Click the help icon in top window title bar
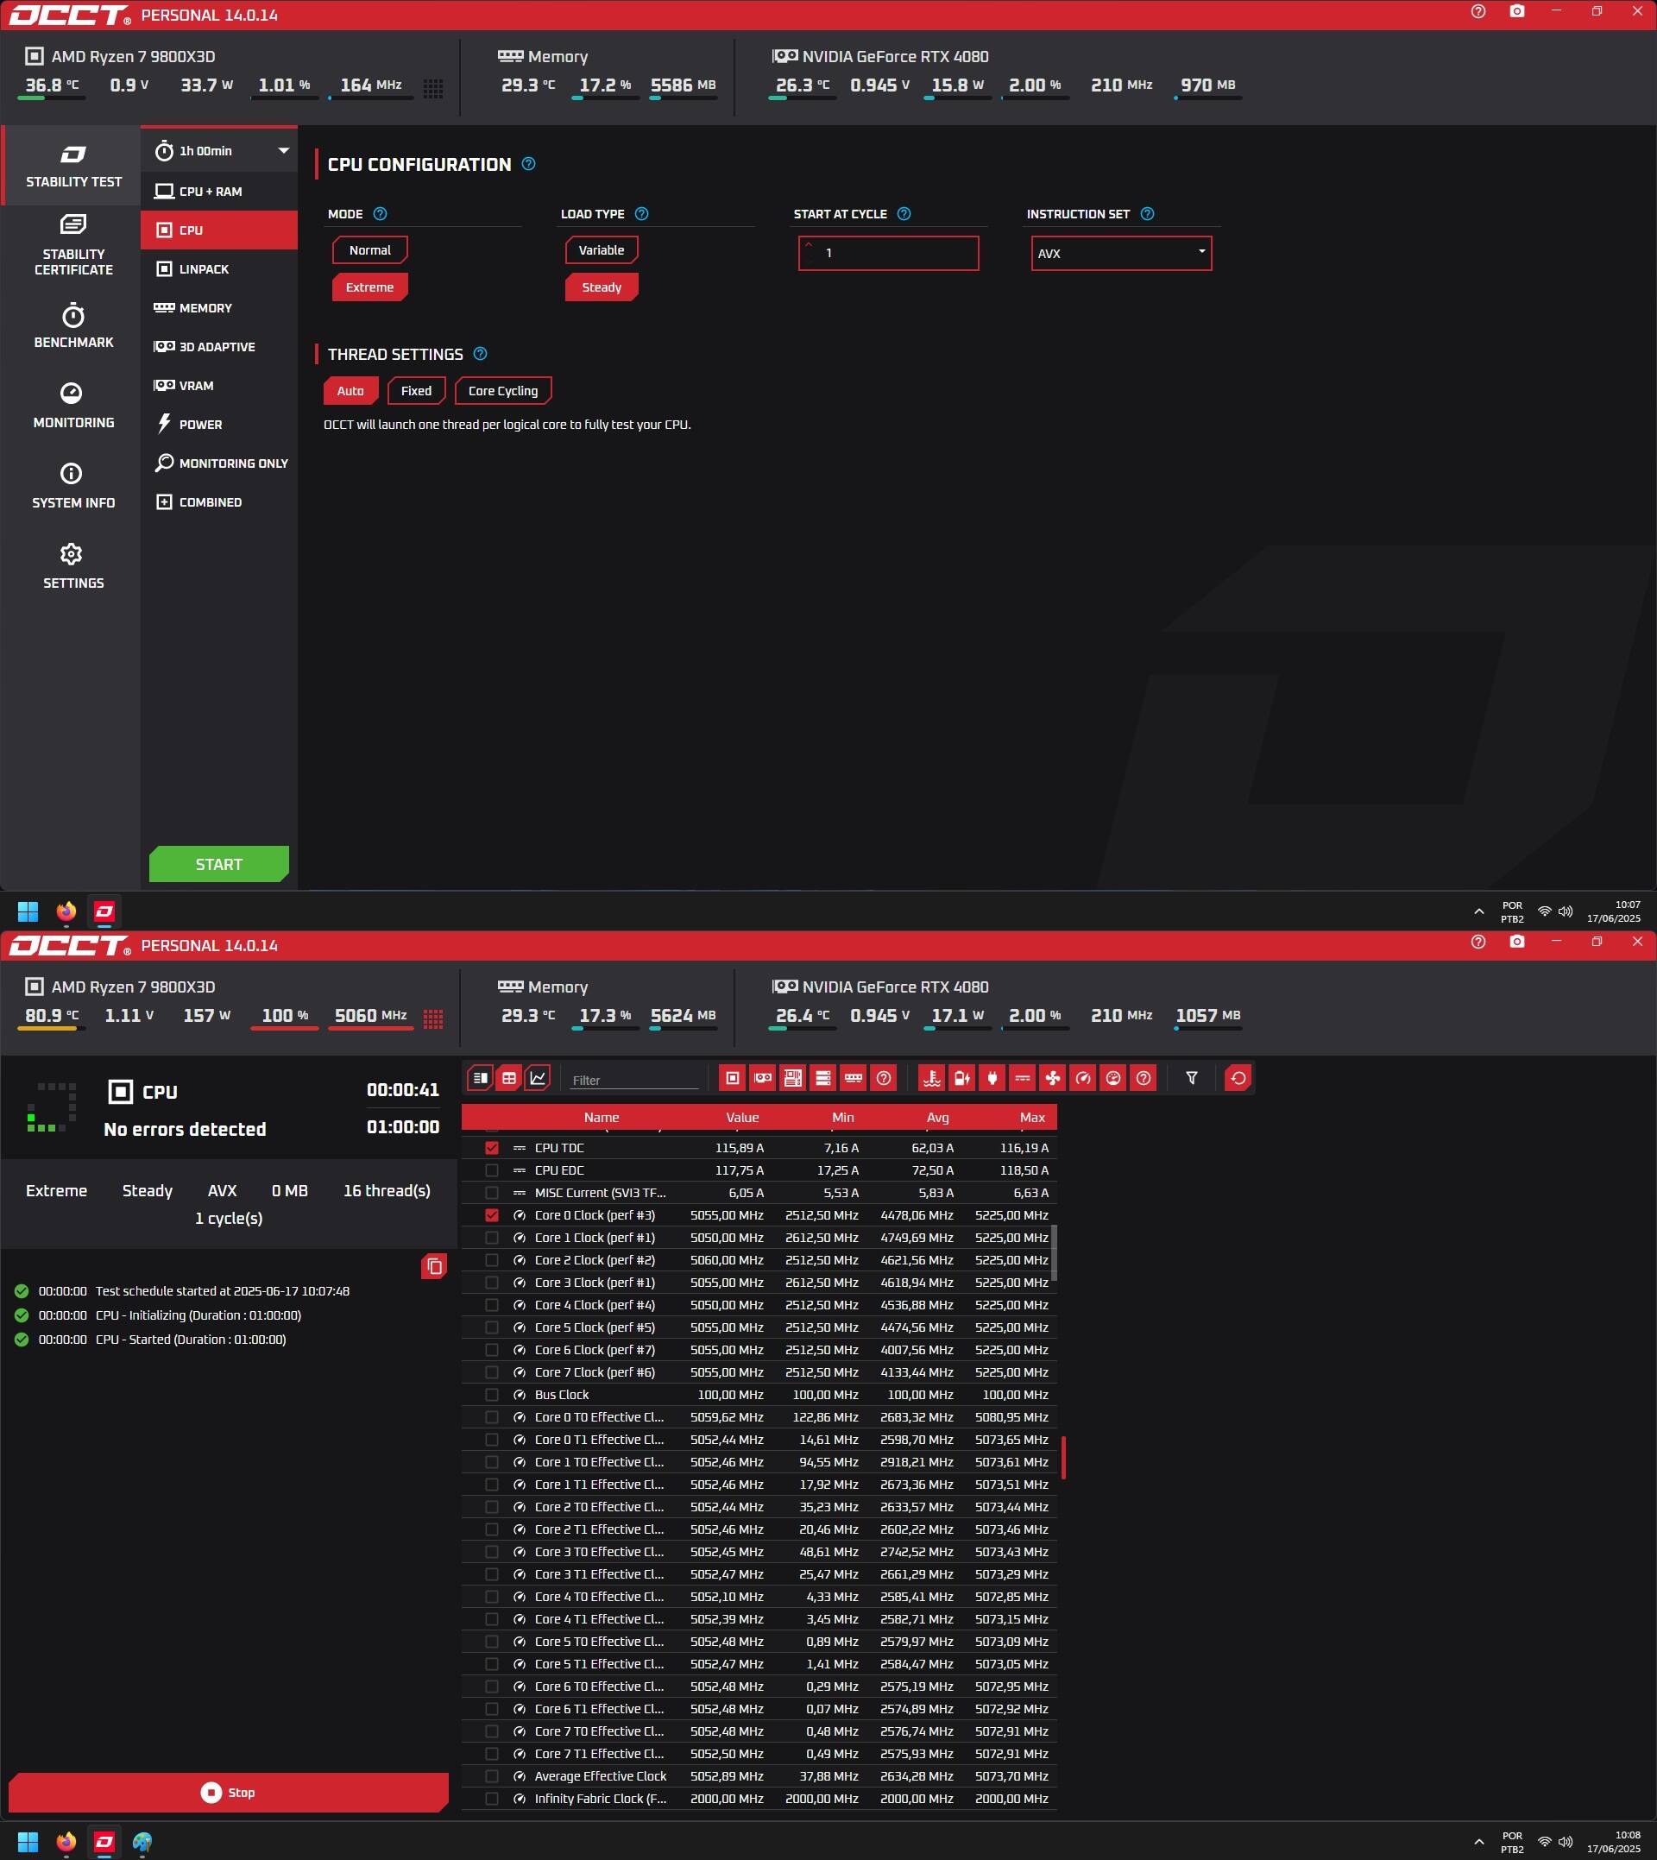Screen dimensions: 1657x1860 pos(1477,11)
